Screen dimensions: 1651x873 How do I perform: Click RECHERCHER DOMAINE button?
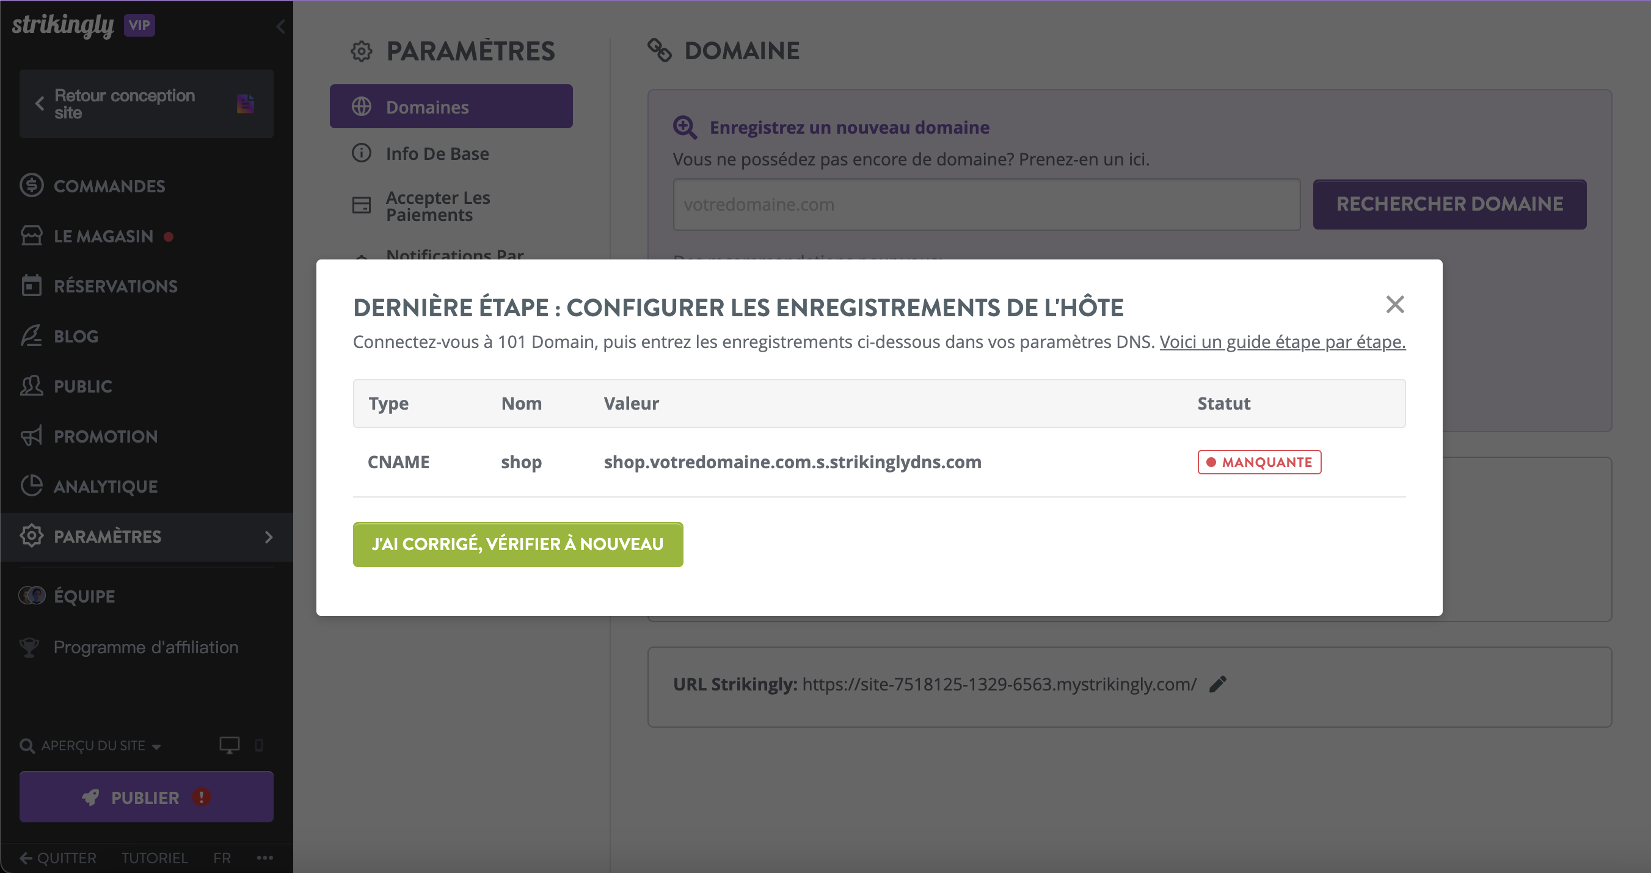(x=1450, y=205)
